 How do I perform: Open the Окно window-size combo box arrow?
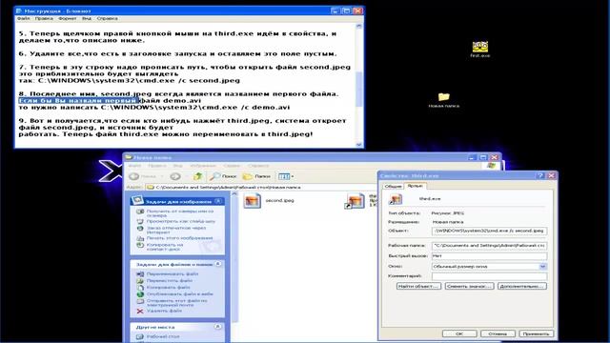click(542, 267)
